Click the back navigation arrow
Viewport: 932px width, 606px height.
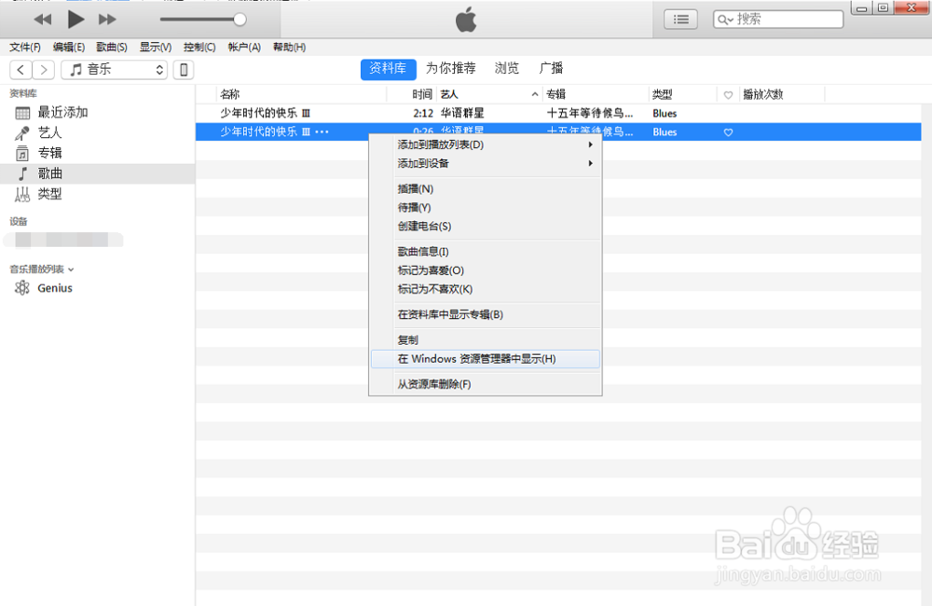click(x=21, y=70)
